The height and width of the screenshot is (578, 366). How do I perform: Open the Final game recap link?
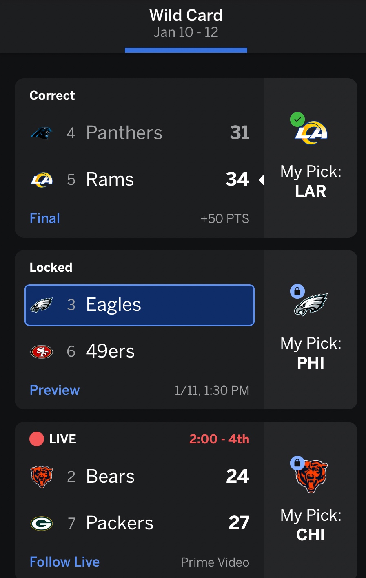(45, 218)
